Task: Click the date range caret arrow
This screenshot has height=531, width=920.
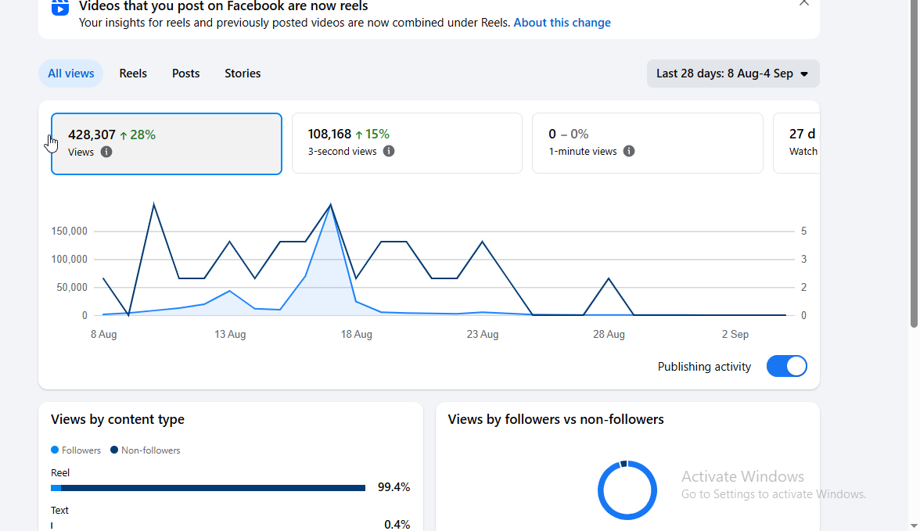Action: click(804, 74)
